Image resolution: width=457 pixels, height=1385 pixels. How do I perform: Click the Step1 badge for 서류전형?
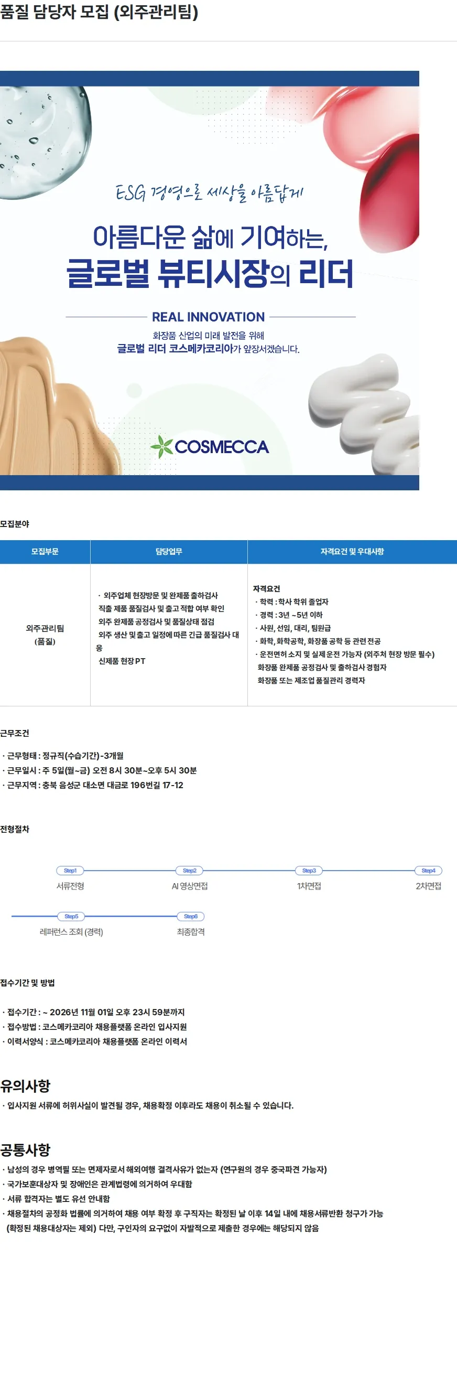click(70, 871)
